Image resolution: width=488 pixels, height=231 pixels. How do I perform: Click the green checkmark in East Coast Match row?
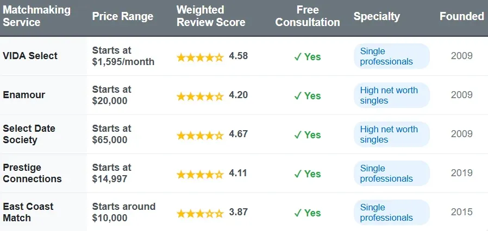tap(297, 213)
